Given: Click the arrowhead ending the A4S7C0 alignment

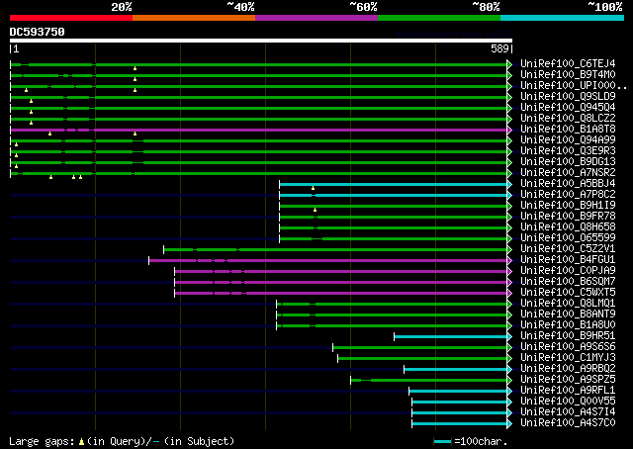Looking at the screenshot, I should click(x=509, y=424).
